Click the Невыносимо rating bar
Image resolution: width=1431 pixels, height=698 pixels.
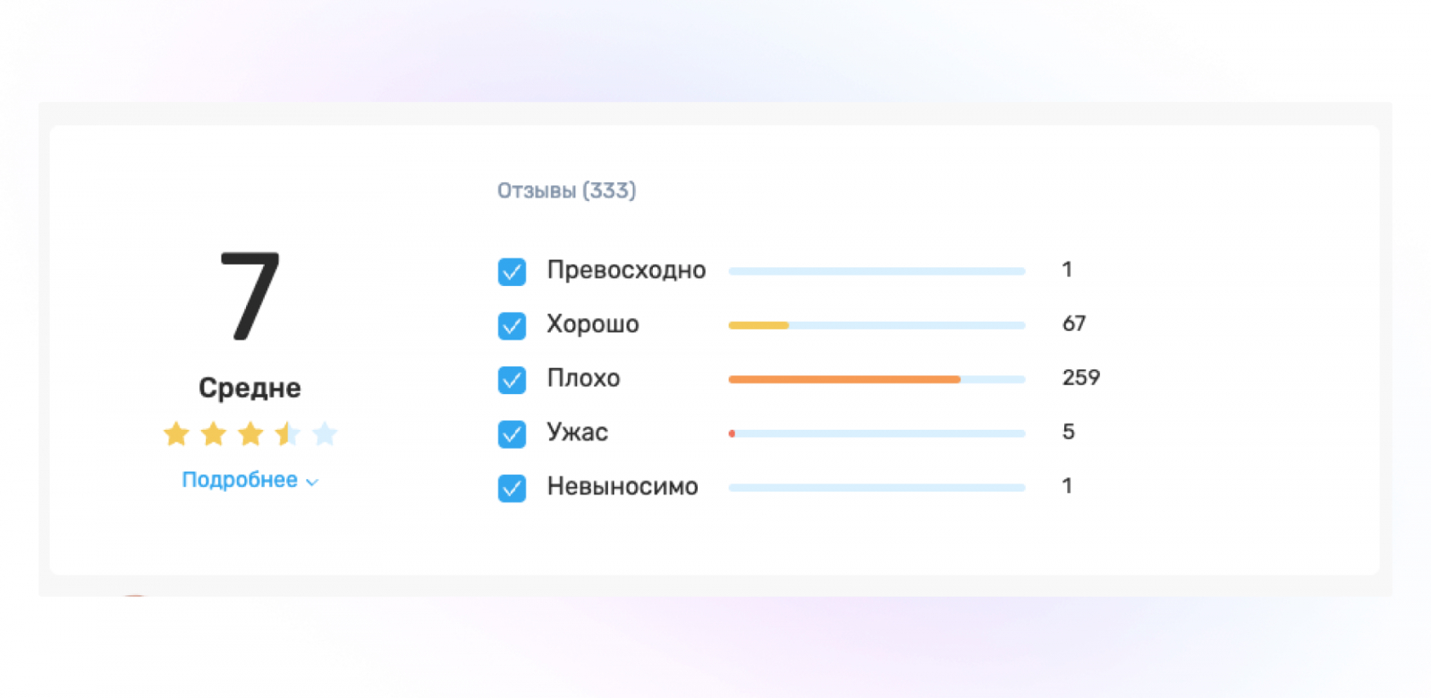coord(876,488)
